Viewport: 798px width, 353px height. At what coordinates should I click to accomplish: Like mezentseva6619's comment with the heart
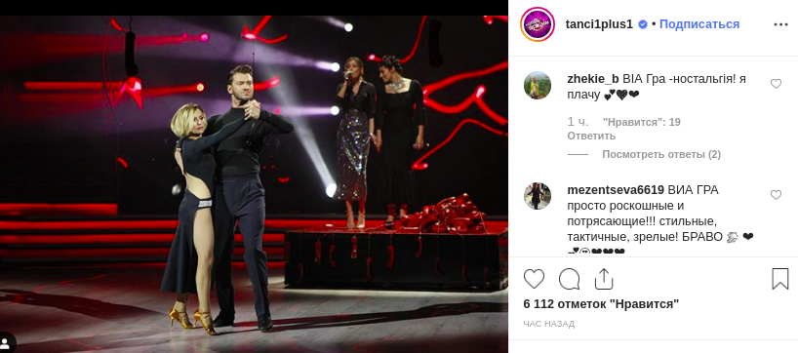click(776, 195)
